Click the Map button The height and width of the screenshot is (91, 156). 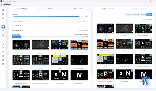click(x=128, y=15)
